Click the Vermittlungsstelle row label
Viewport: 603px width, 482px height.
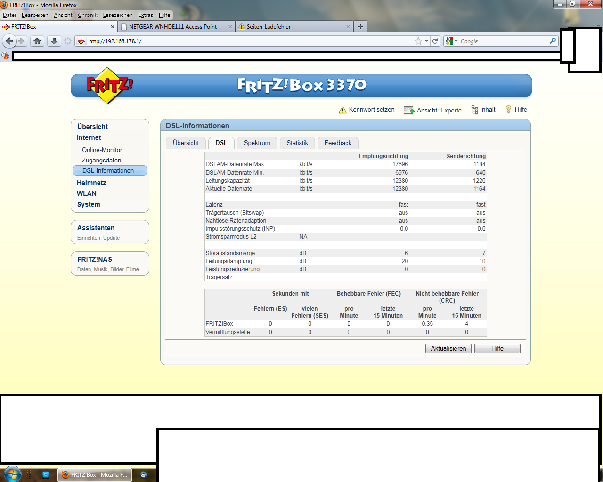pyautogui.click(x=228, y=332)
